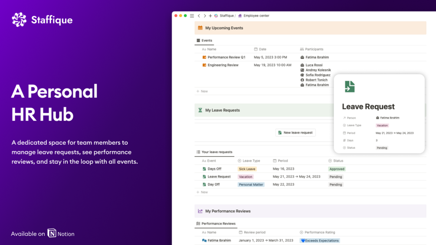Click the New leave request button

pos(295,133)
